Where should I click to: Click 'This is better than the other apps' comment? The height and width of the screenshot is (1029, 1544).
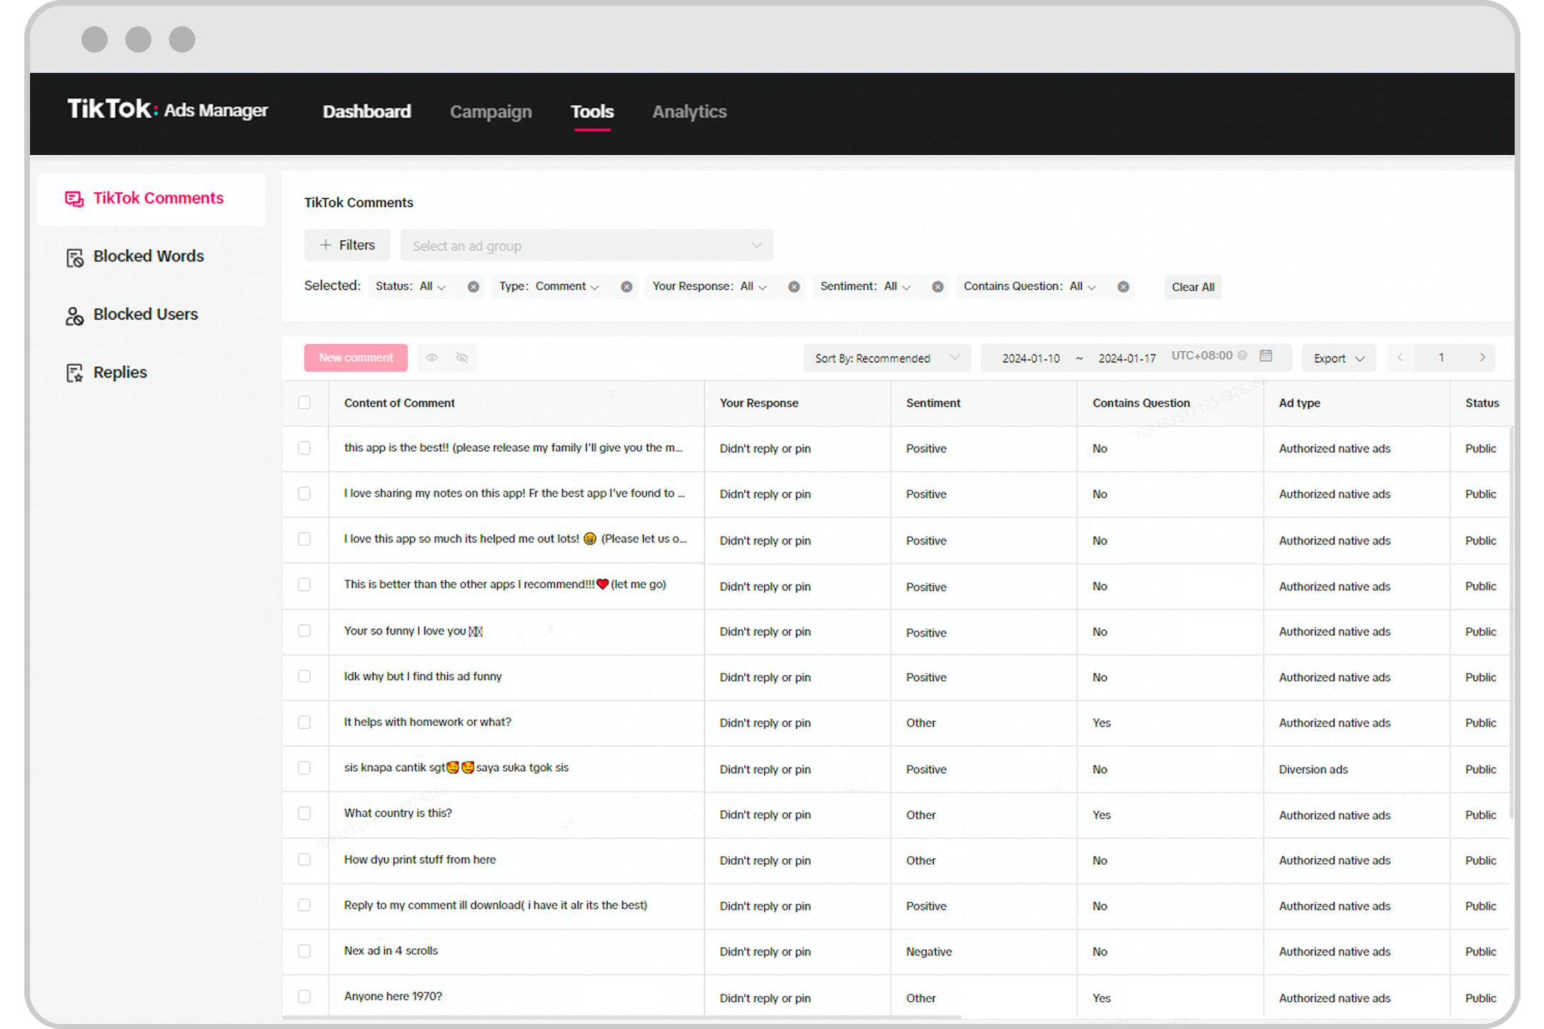pos(505,585)
